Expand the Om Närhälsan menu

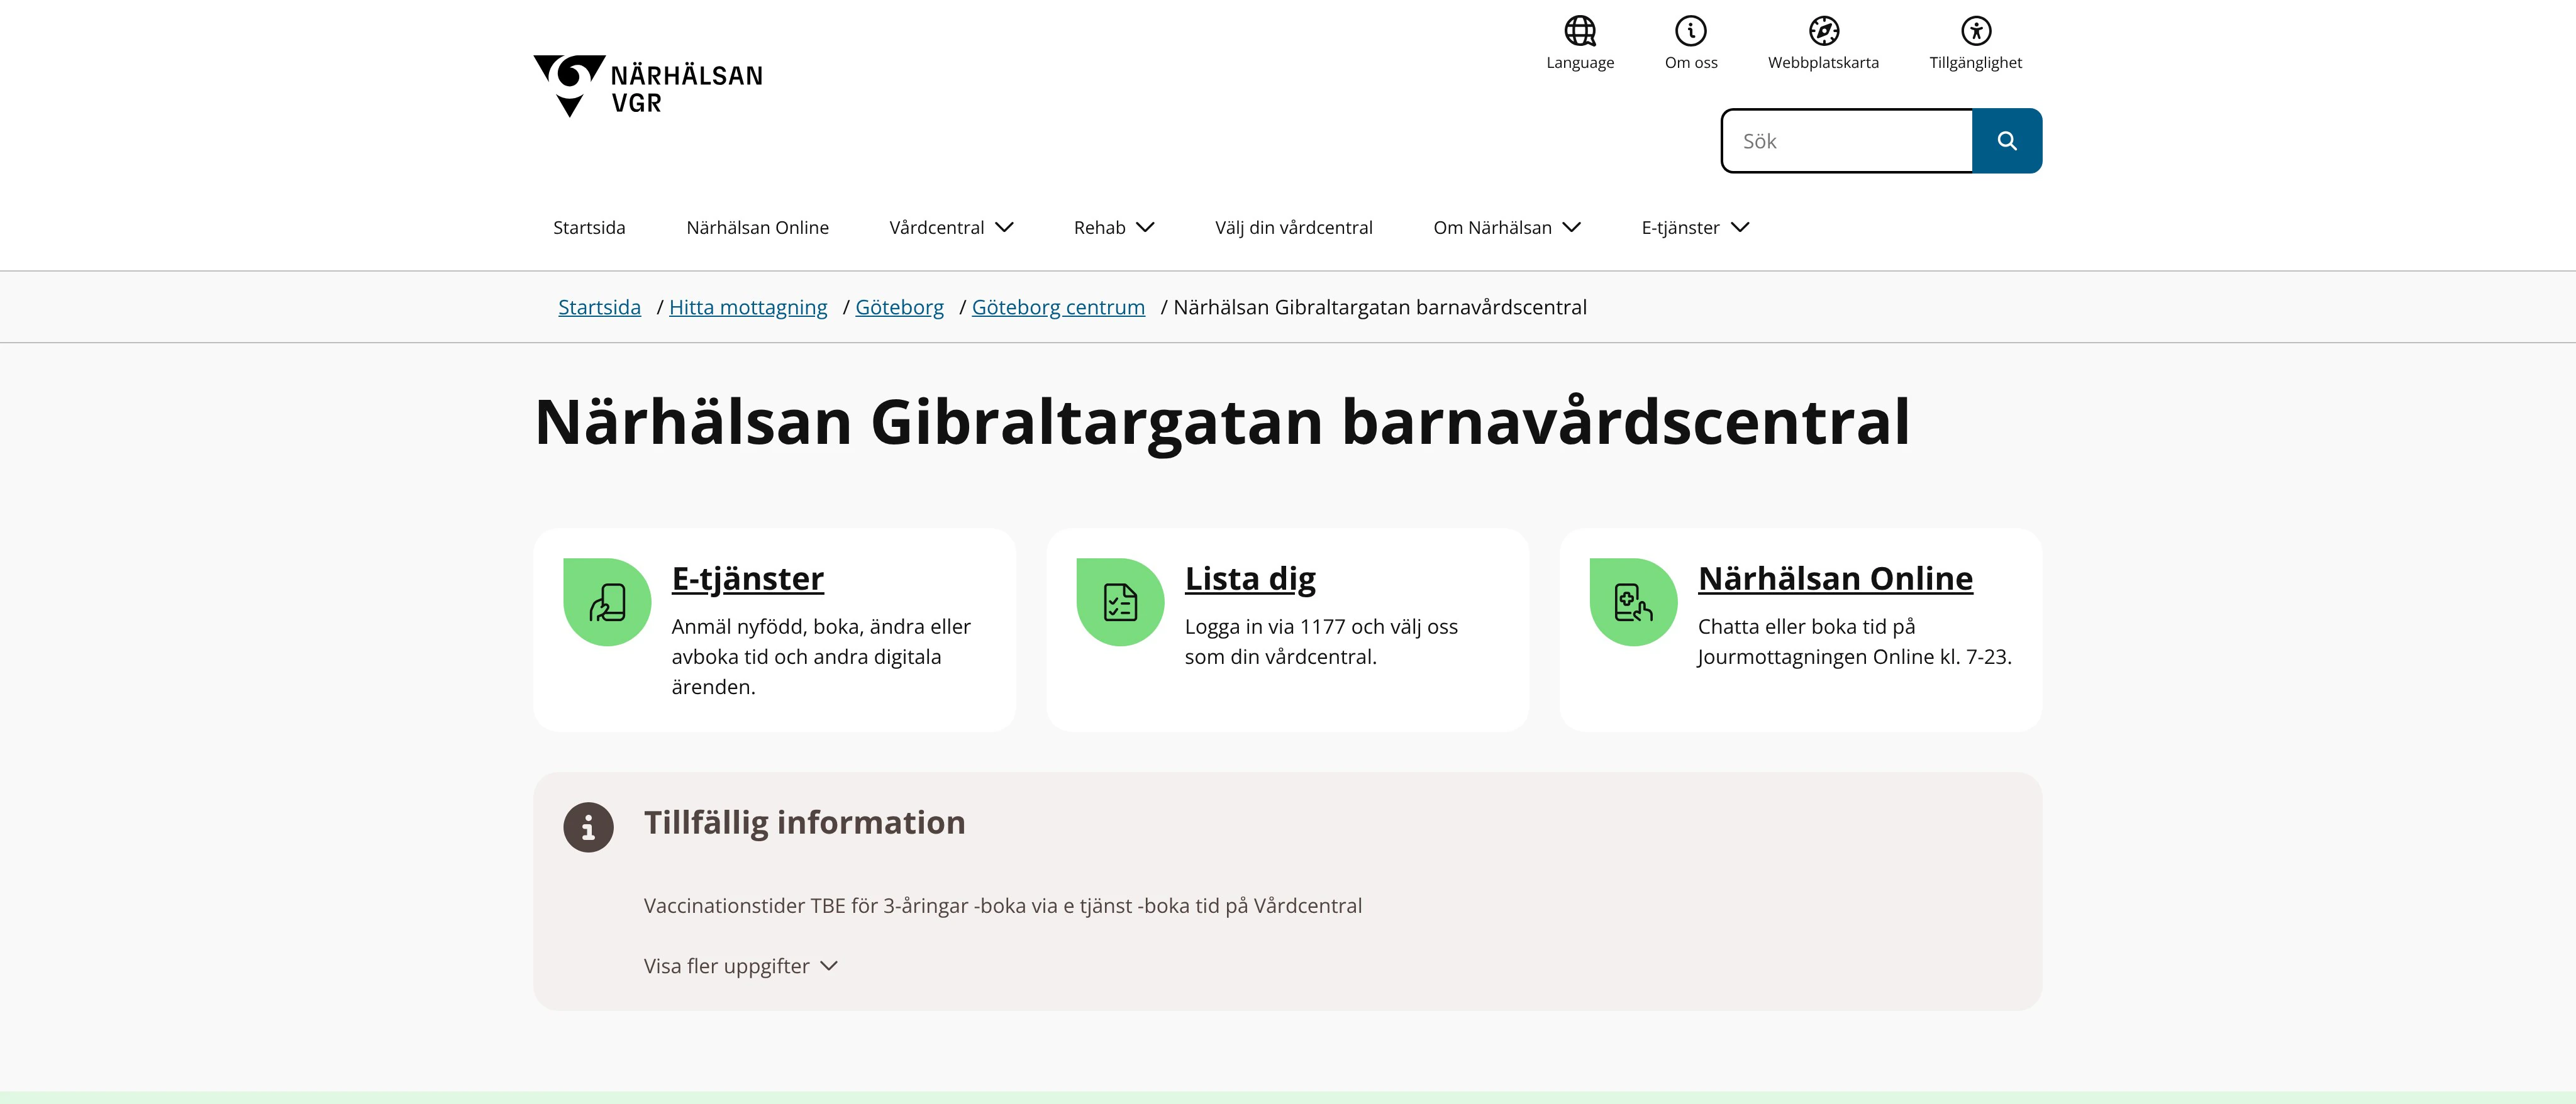click(1507, 228)
